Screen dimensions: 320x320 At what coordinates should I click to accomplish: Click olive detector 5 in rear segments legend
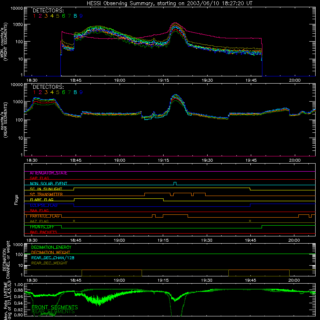pos(58,92)
